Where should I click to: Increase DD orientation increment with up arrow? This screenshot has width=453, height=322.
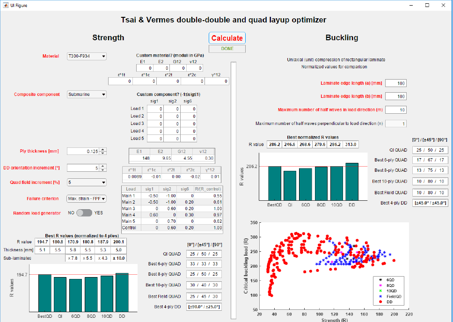(103, 166)
